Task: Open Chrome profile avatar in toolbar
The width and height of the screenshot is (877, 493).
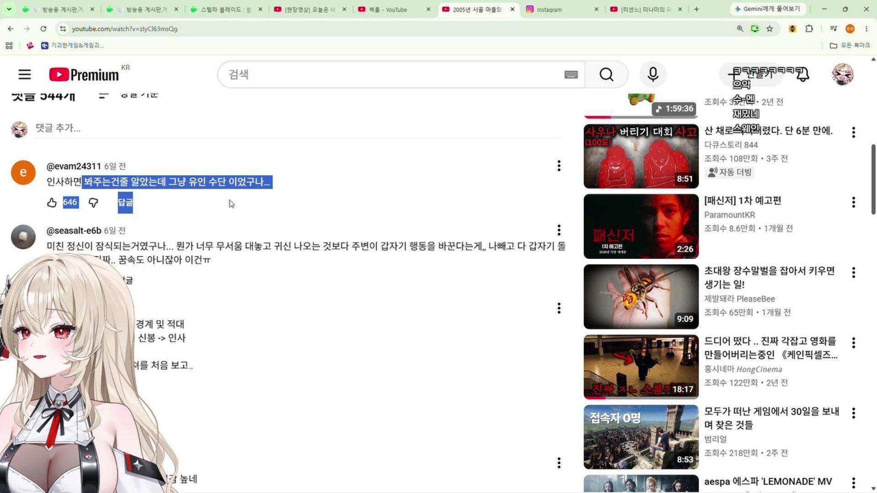Action: tap(850, 29)
